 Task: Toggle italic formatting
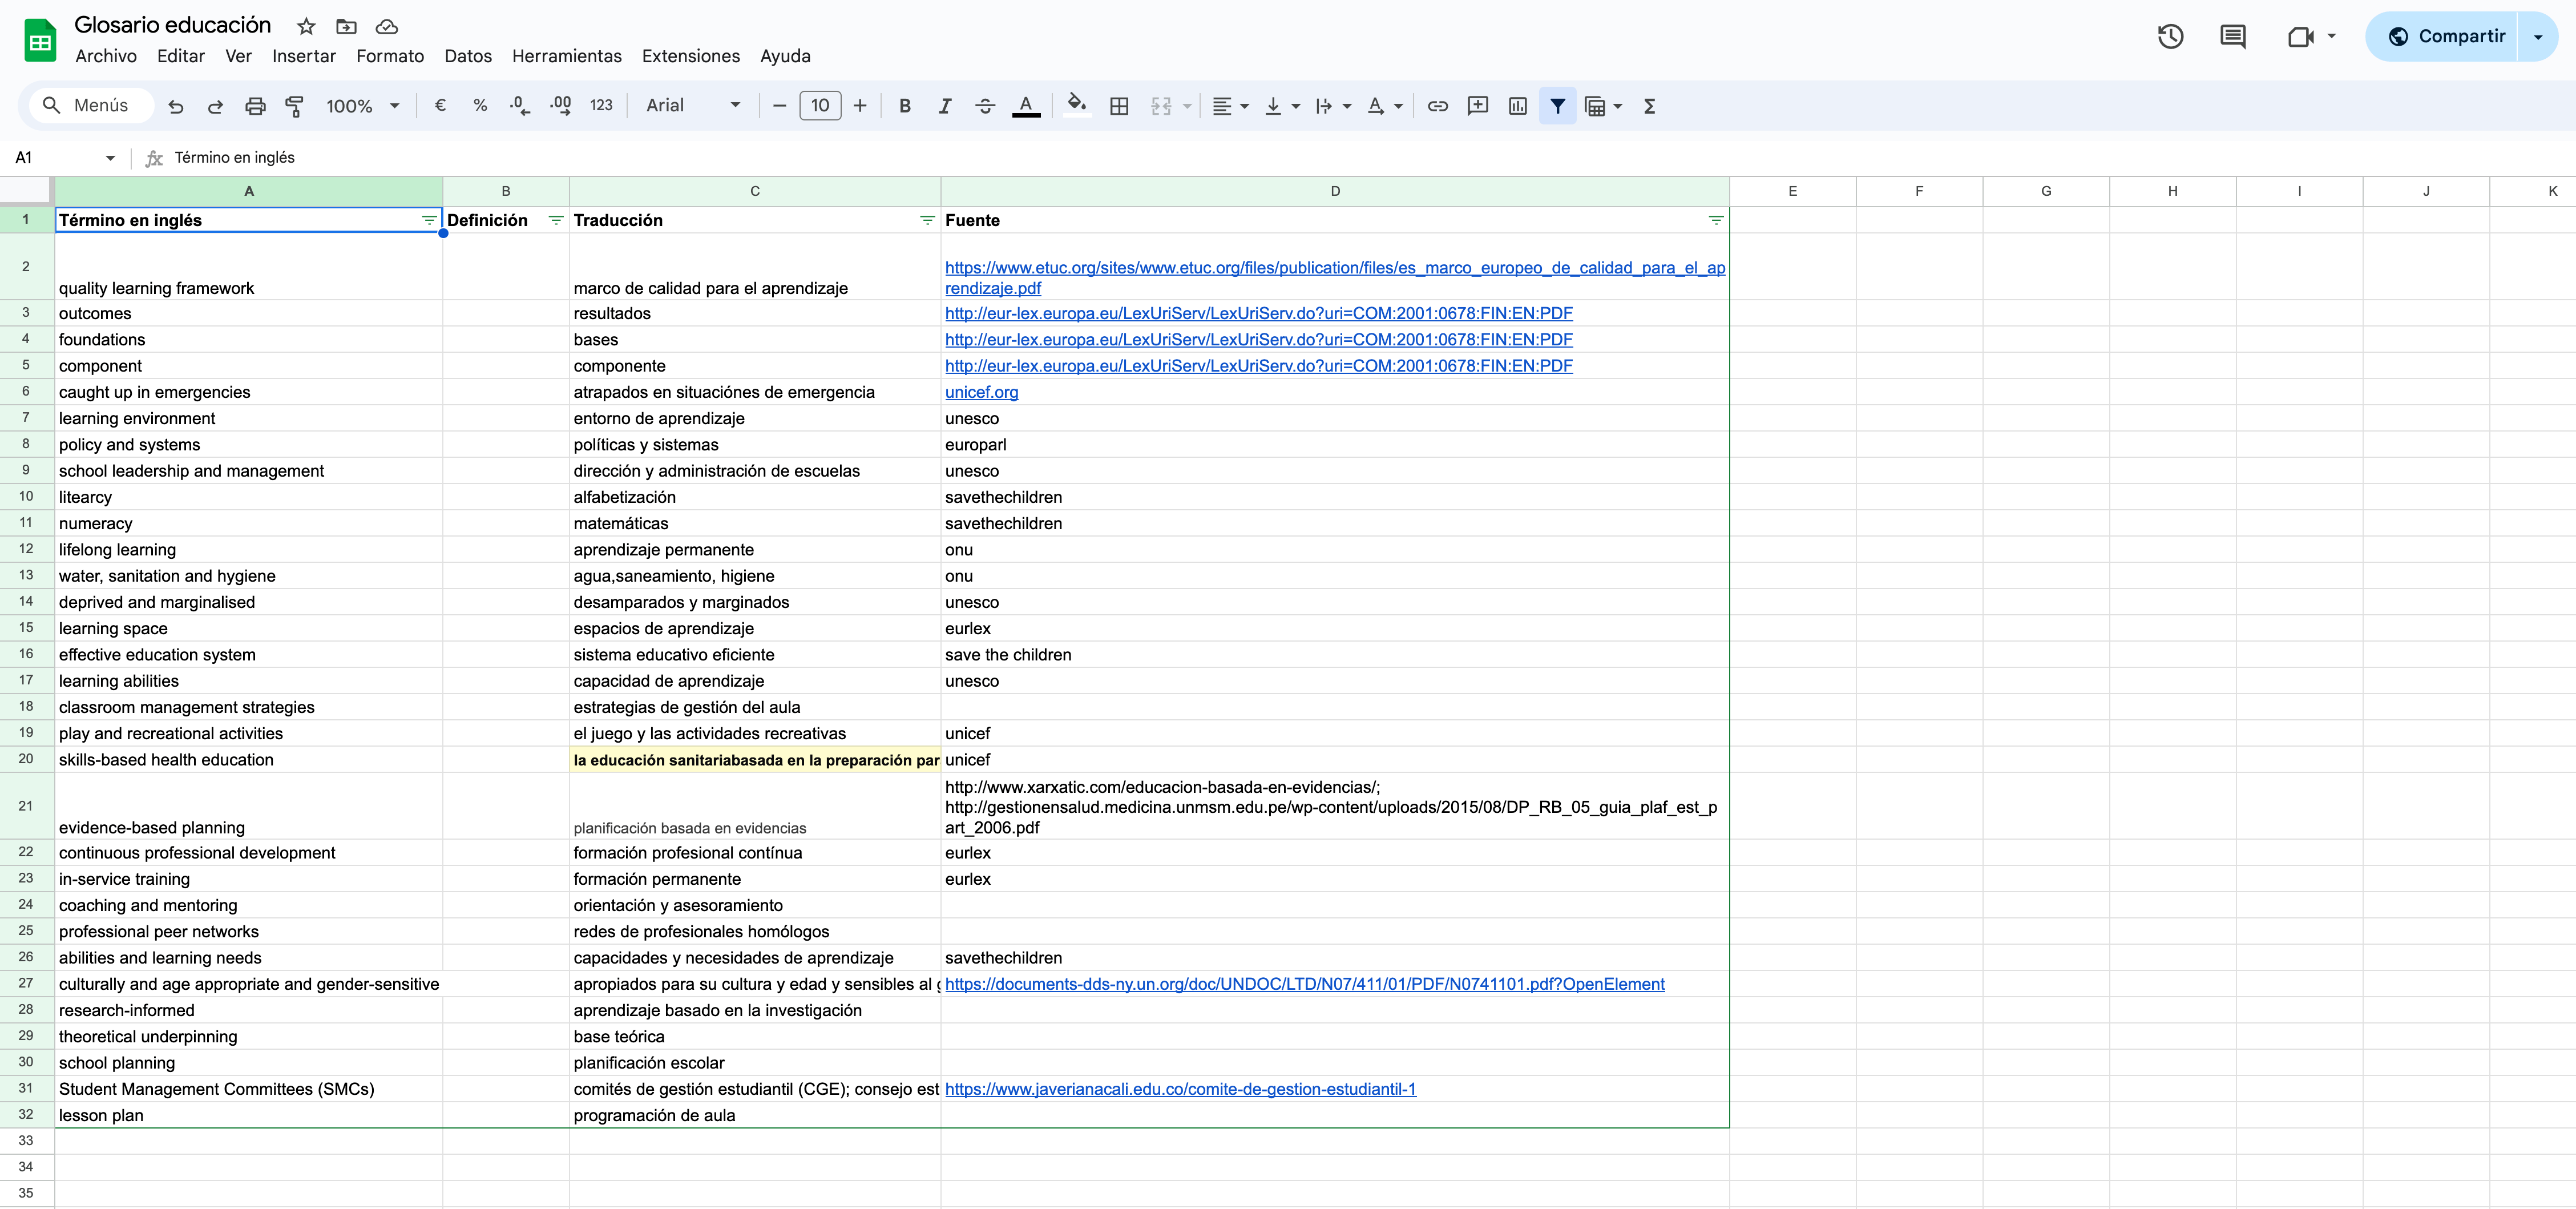point(944,106)
